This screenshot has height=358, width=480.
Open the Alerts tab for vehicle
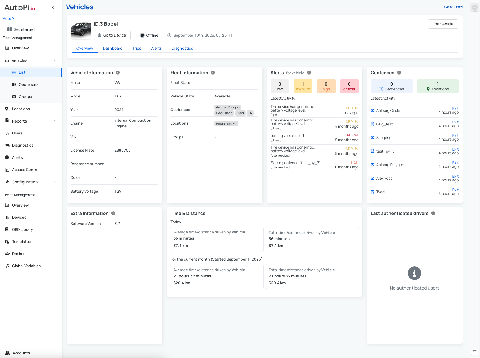click(156, 48)
